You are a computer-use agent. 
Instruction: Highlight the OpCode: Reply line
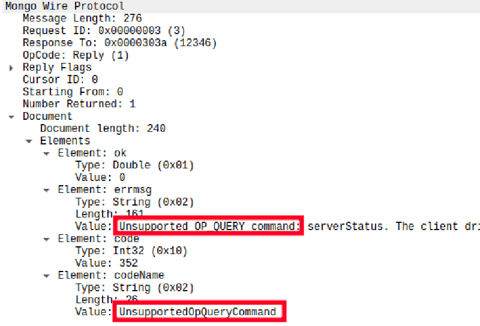[76, 55]
